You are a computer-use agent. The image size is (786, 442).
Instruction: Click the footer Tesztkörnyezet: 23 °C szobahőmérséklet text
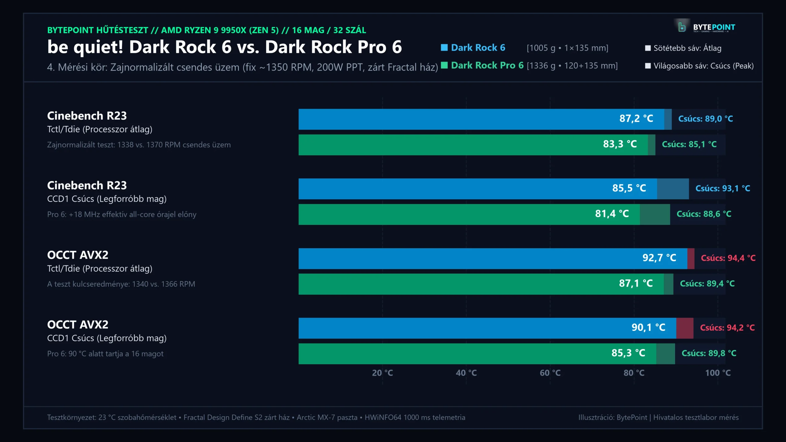coord(256,417)
